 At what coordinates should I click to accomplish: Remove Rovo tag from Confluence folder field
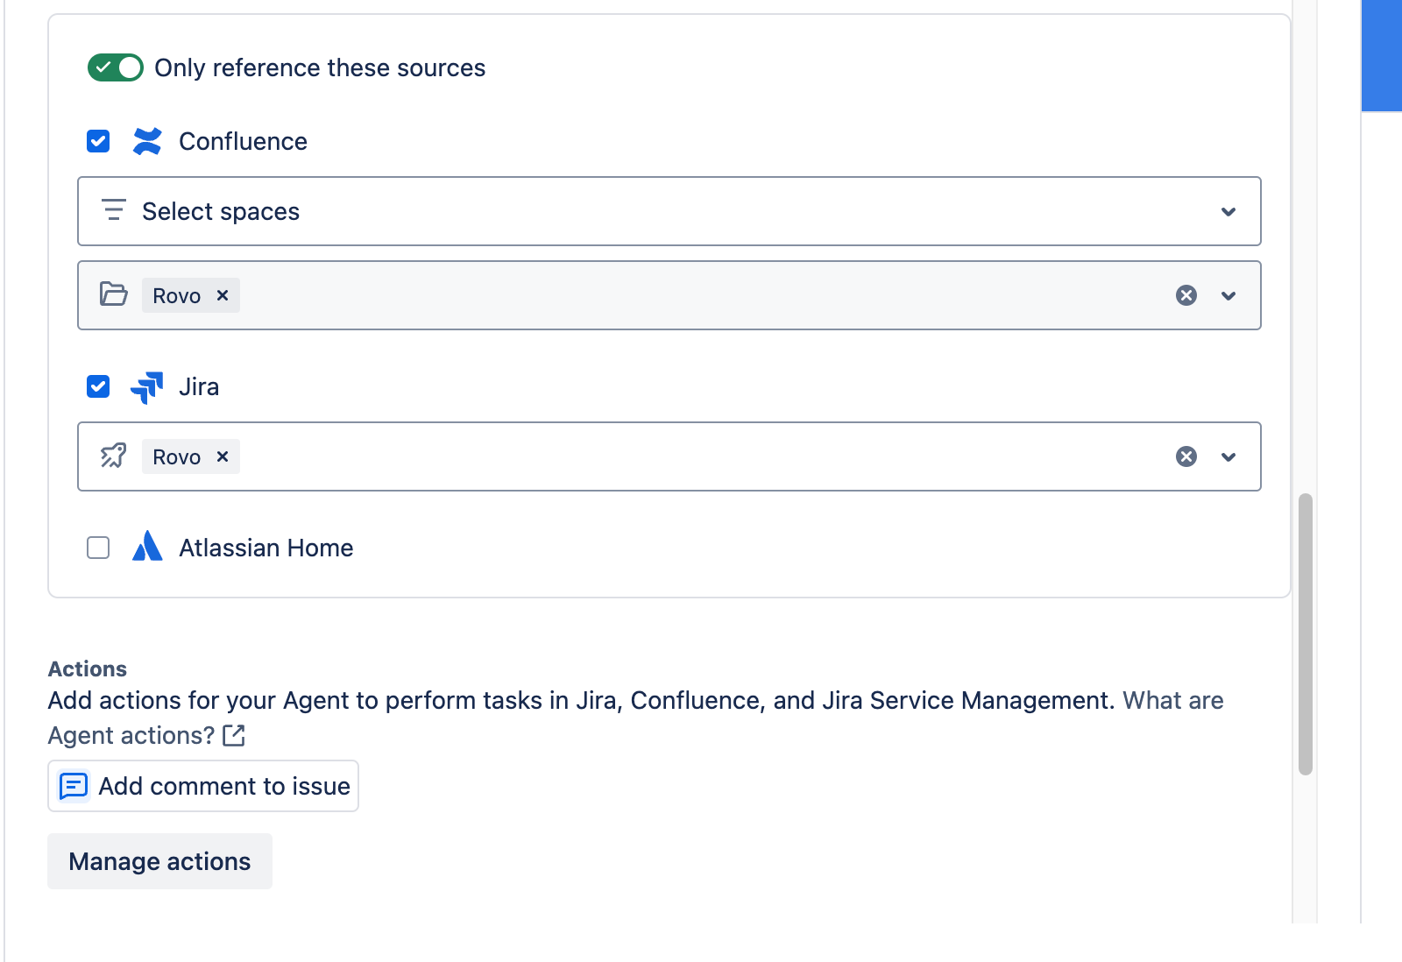coord(223,295)
